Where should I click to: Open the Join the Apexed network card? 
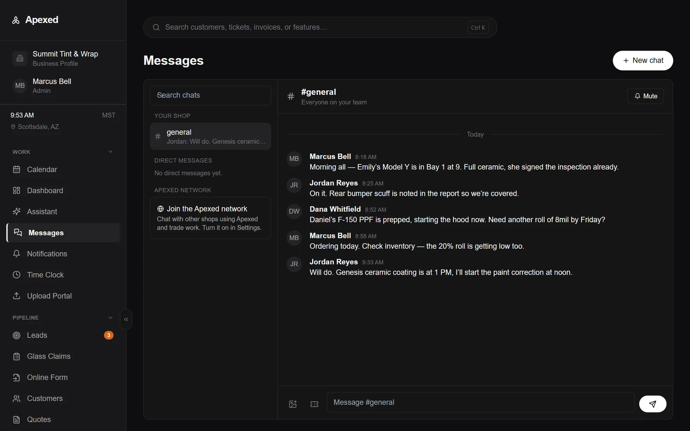(210, 218)
